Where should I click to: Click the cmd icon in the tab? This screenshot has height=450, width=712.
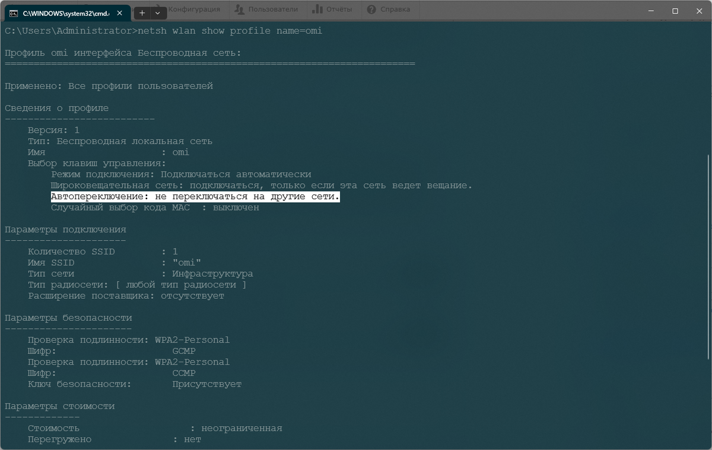tap(13, 12)
